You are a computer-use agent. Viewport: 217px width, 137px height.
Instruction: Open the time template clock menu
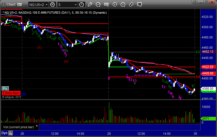pos(82,5)
